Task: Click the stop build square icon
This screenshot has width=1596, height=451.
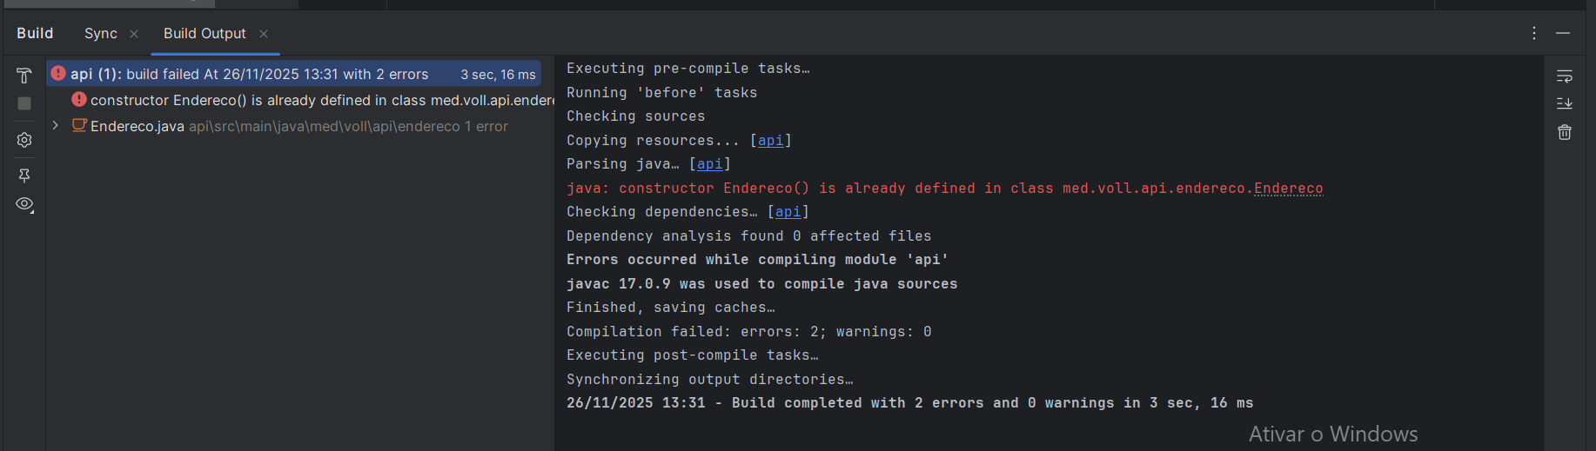Action: pos(24,103)
